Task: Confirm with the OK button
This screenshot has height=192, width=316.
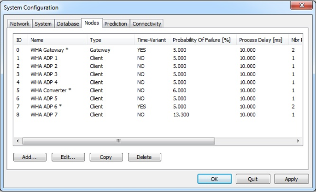Action: point(215,179)
